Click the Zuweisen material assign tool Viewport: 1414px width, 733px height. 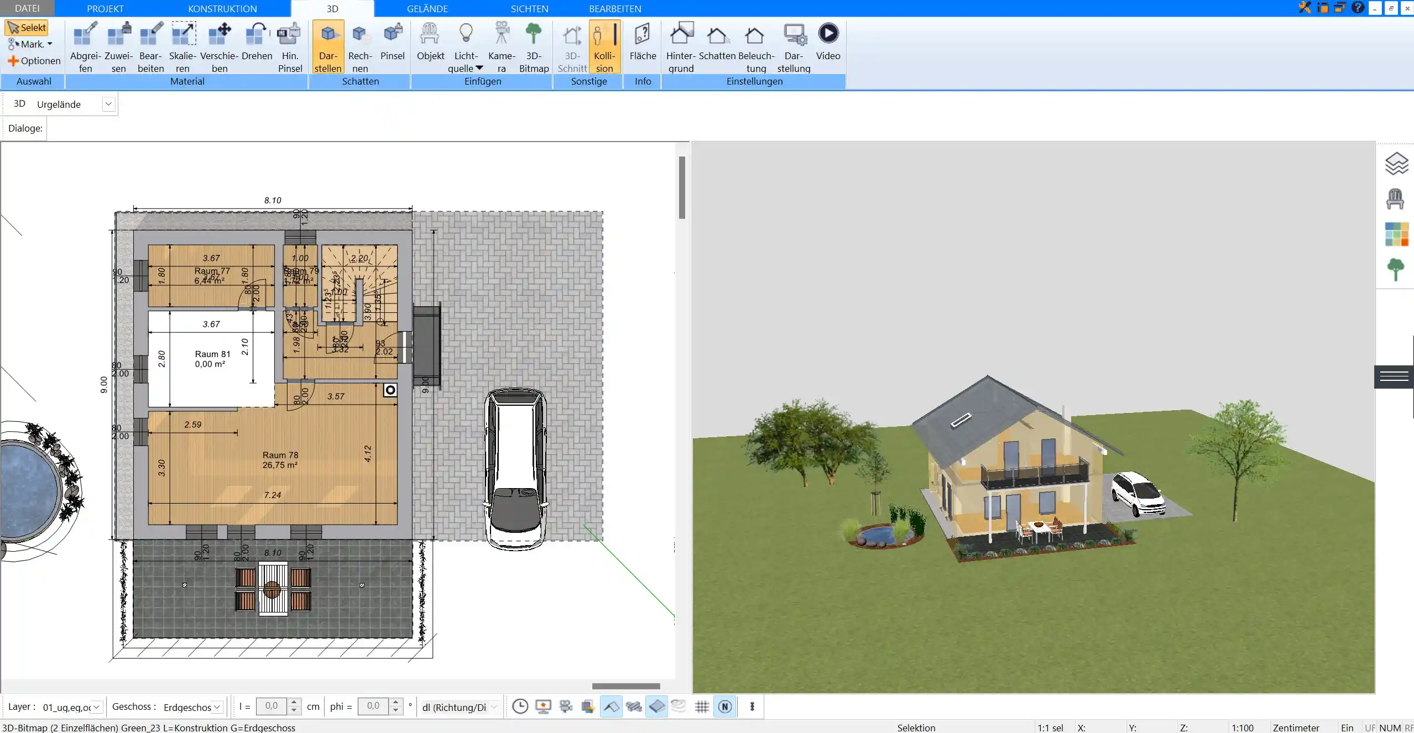click(x=118, y=47)
